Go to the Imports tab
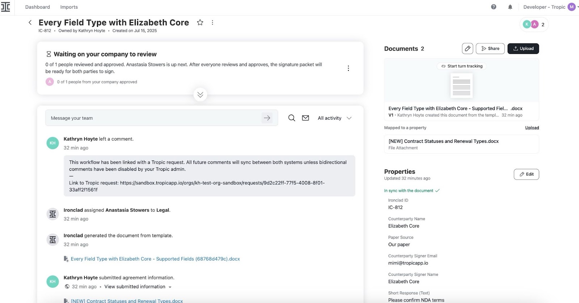The image size is (579, 303). coord(69,7)
